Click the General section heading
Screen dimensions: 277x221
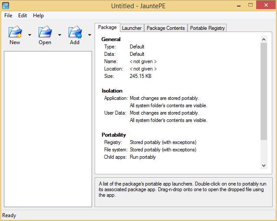(111, 39)
